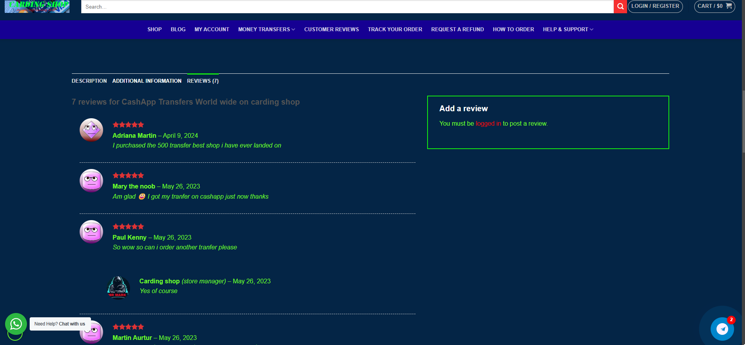Open My Account in the navigation bar

[212, 29]
